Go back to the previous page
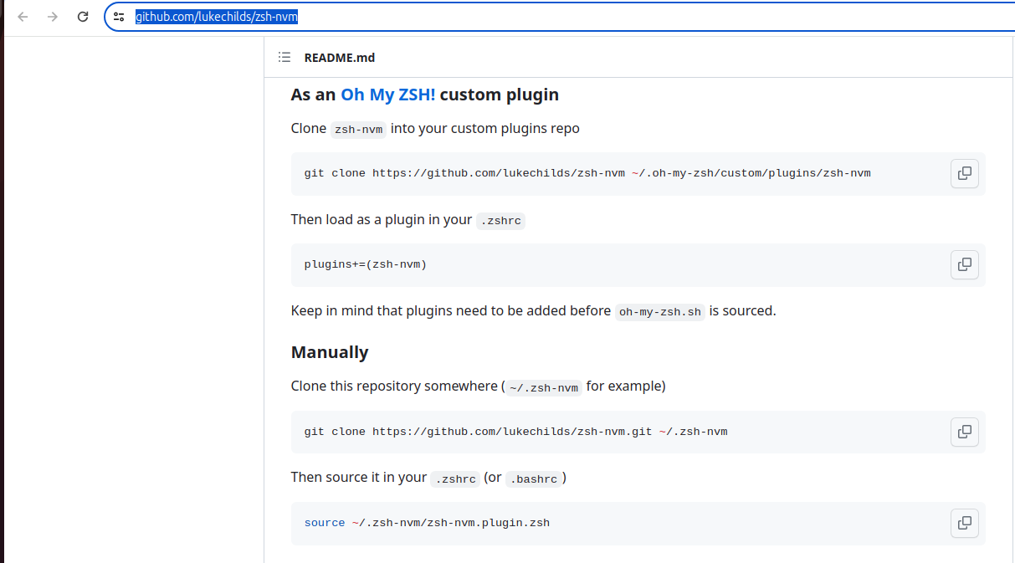 click(23, 17)
